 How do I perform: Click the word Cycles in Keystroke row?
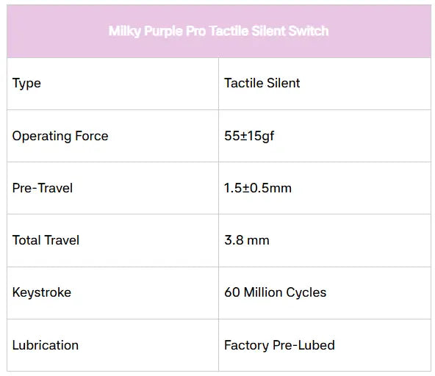pyautogui.click(x=306, y=292)
